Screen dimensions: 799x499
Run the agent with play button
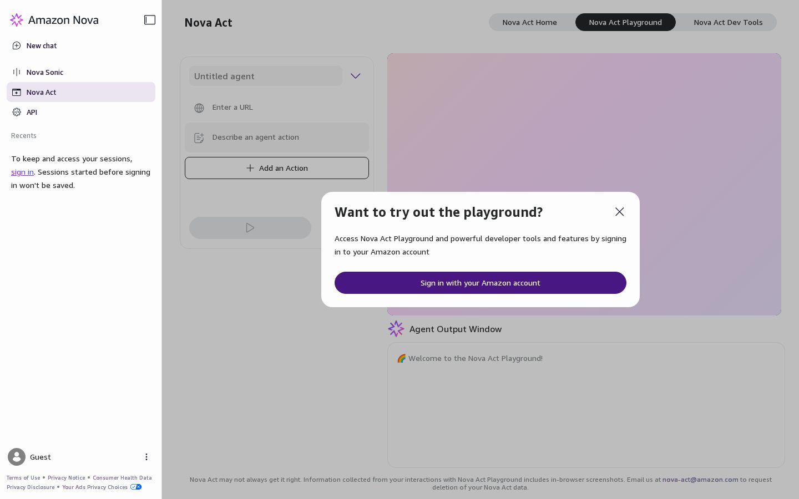(250, 228)
